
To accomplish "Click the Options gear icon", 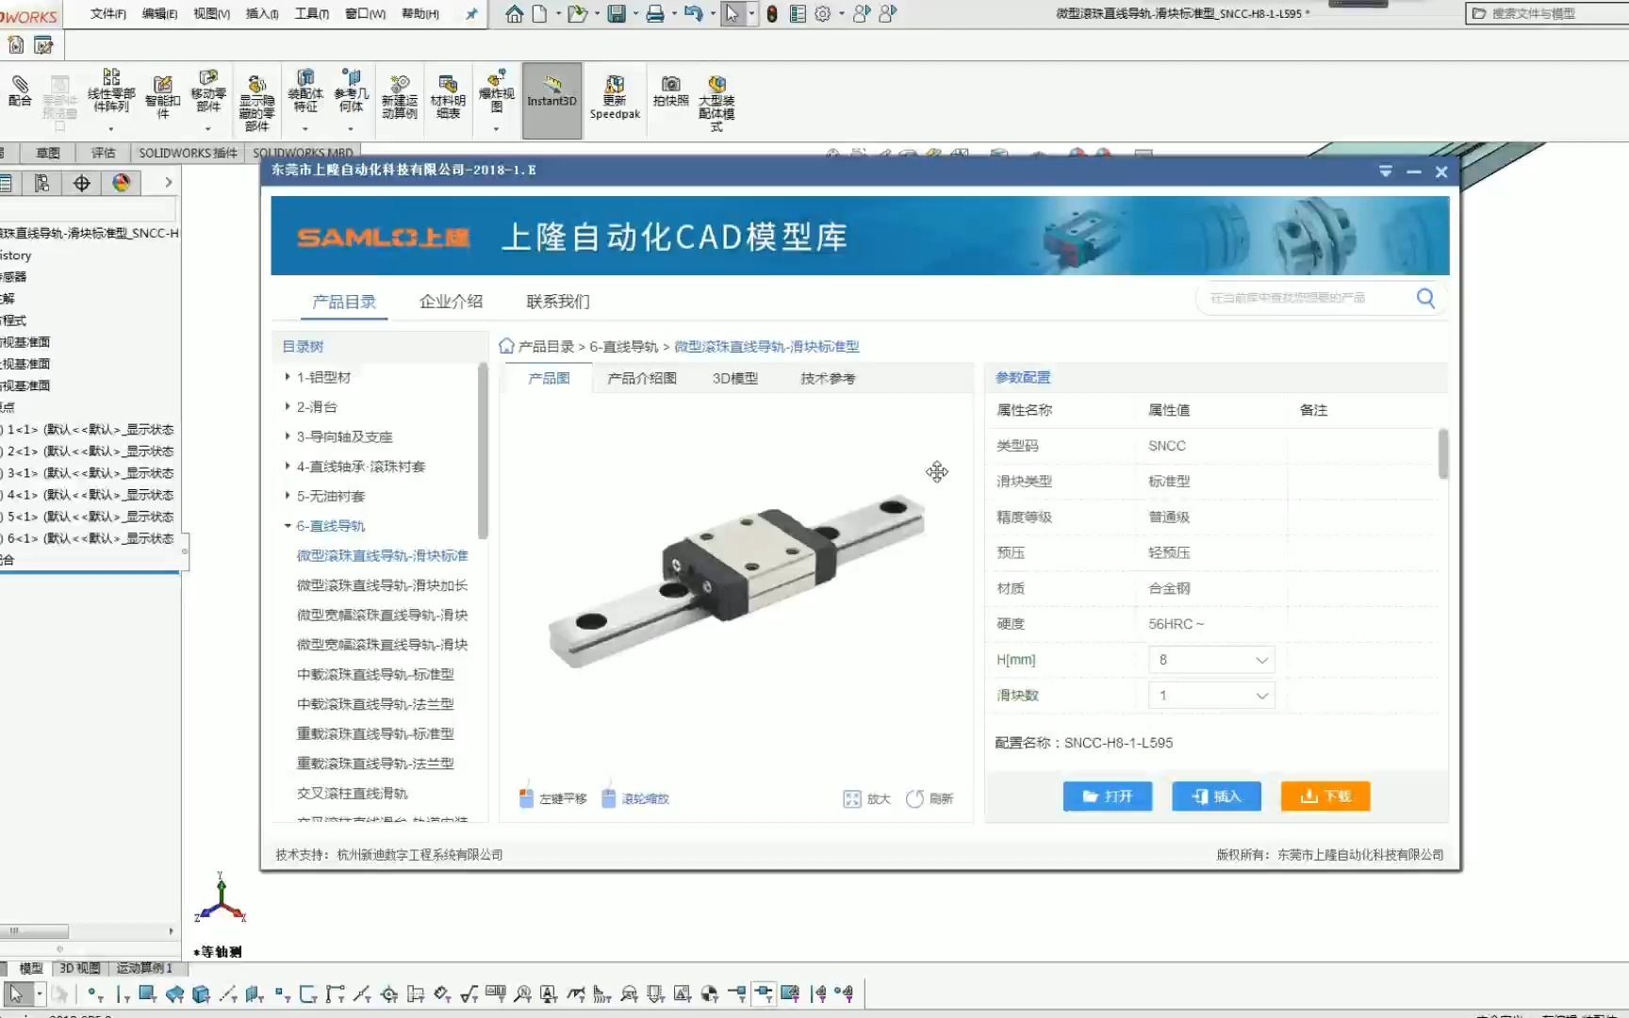I will [823, 14].
